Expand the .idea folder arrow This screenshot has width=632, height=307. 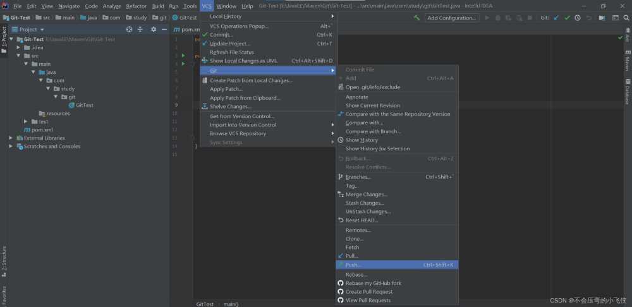(18, 47)
